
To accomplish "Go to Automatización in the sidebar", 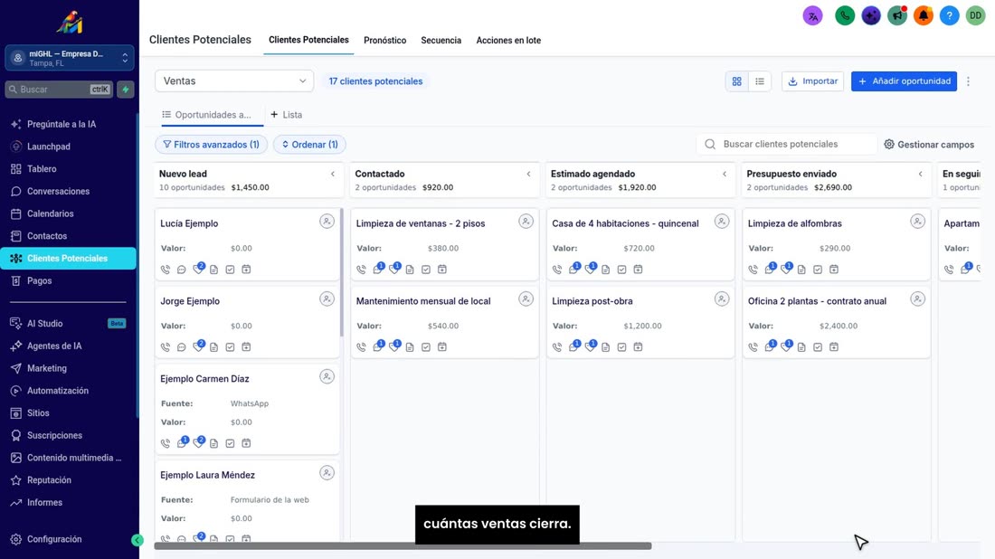I will (x=58, y=391).
